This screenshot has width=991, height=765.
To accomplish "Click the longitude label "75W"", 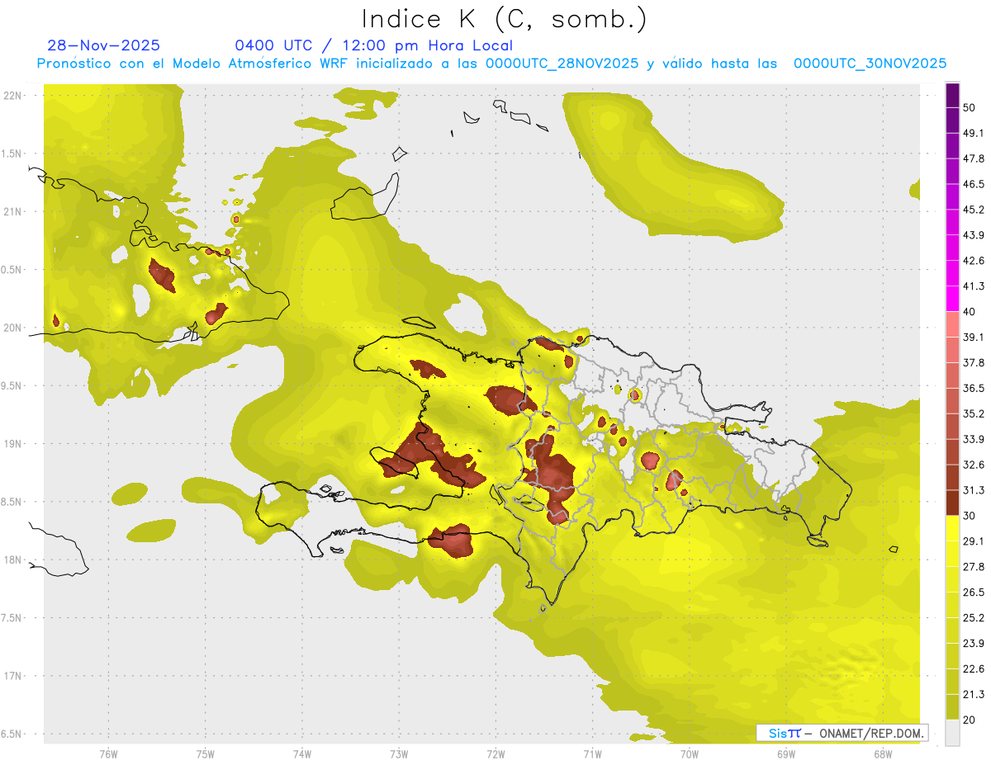I will (206, 754).
